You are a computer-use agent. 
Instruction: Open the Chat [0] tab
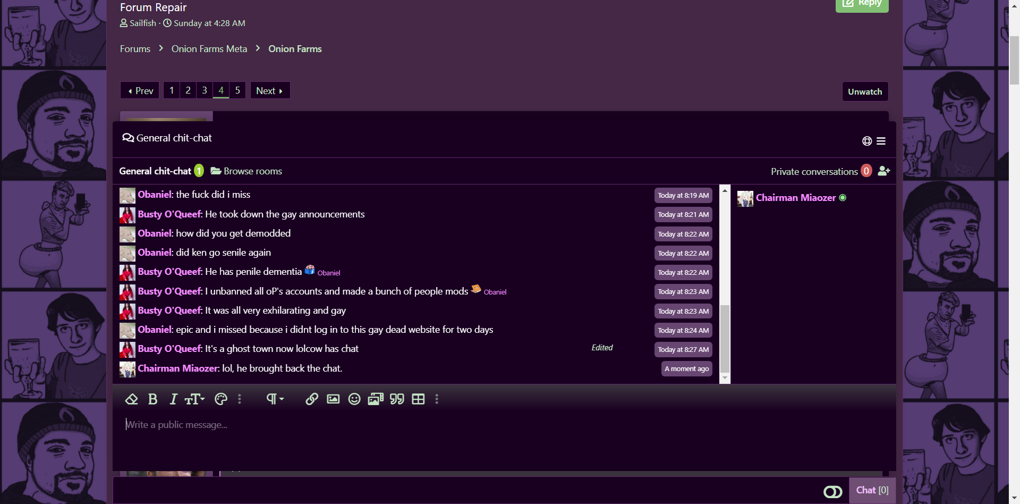pos(872,490)
